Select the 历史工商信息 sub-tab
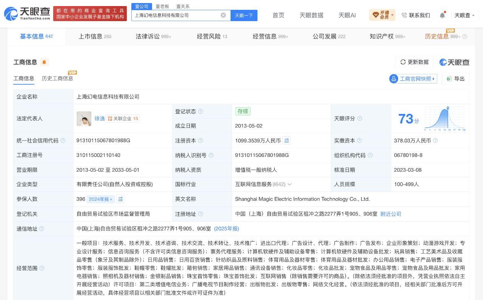This screenshot has height=300, width=483. coord(57,78)
